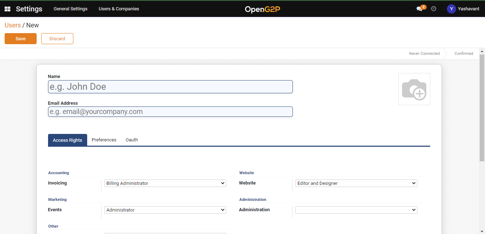Upload a photo via camera placeholder
Screen dimensions: 485x234
[x=414, y=89]
